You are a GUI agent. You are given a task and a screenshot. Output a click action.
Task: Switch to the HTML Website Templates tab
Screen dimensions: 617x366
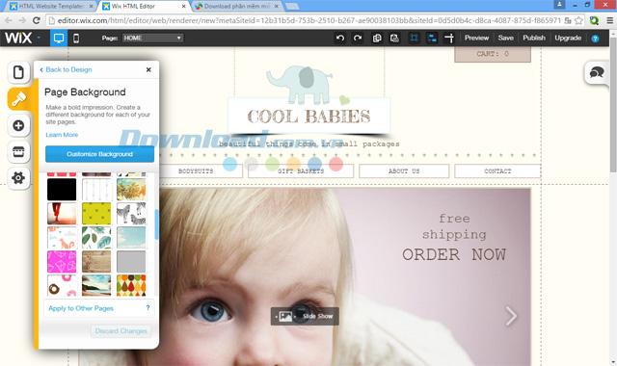[x=51, y=7]
